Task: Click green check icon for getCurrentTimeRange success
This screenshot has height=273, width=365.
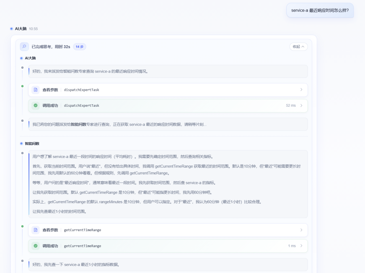Action: pos(35,246)
